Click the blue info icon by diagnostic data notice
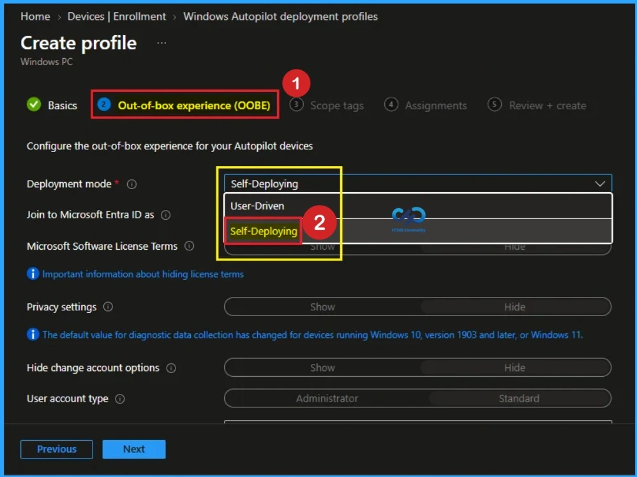 (x=33, y=335)
